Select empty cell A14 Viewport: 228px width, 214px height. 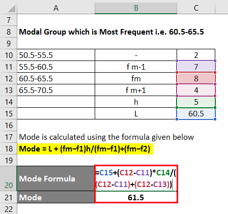click(x=56, y=102)
